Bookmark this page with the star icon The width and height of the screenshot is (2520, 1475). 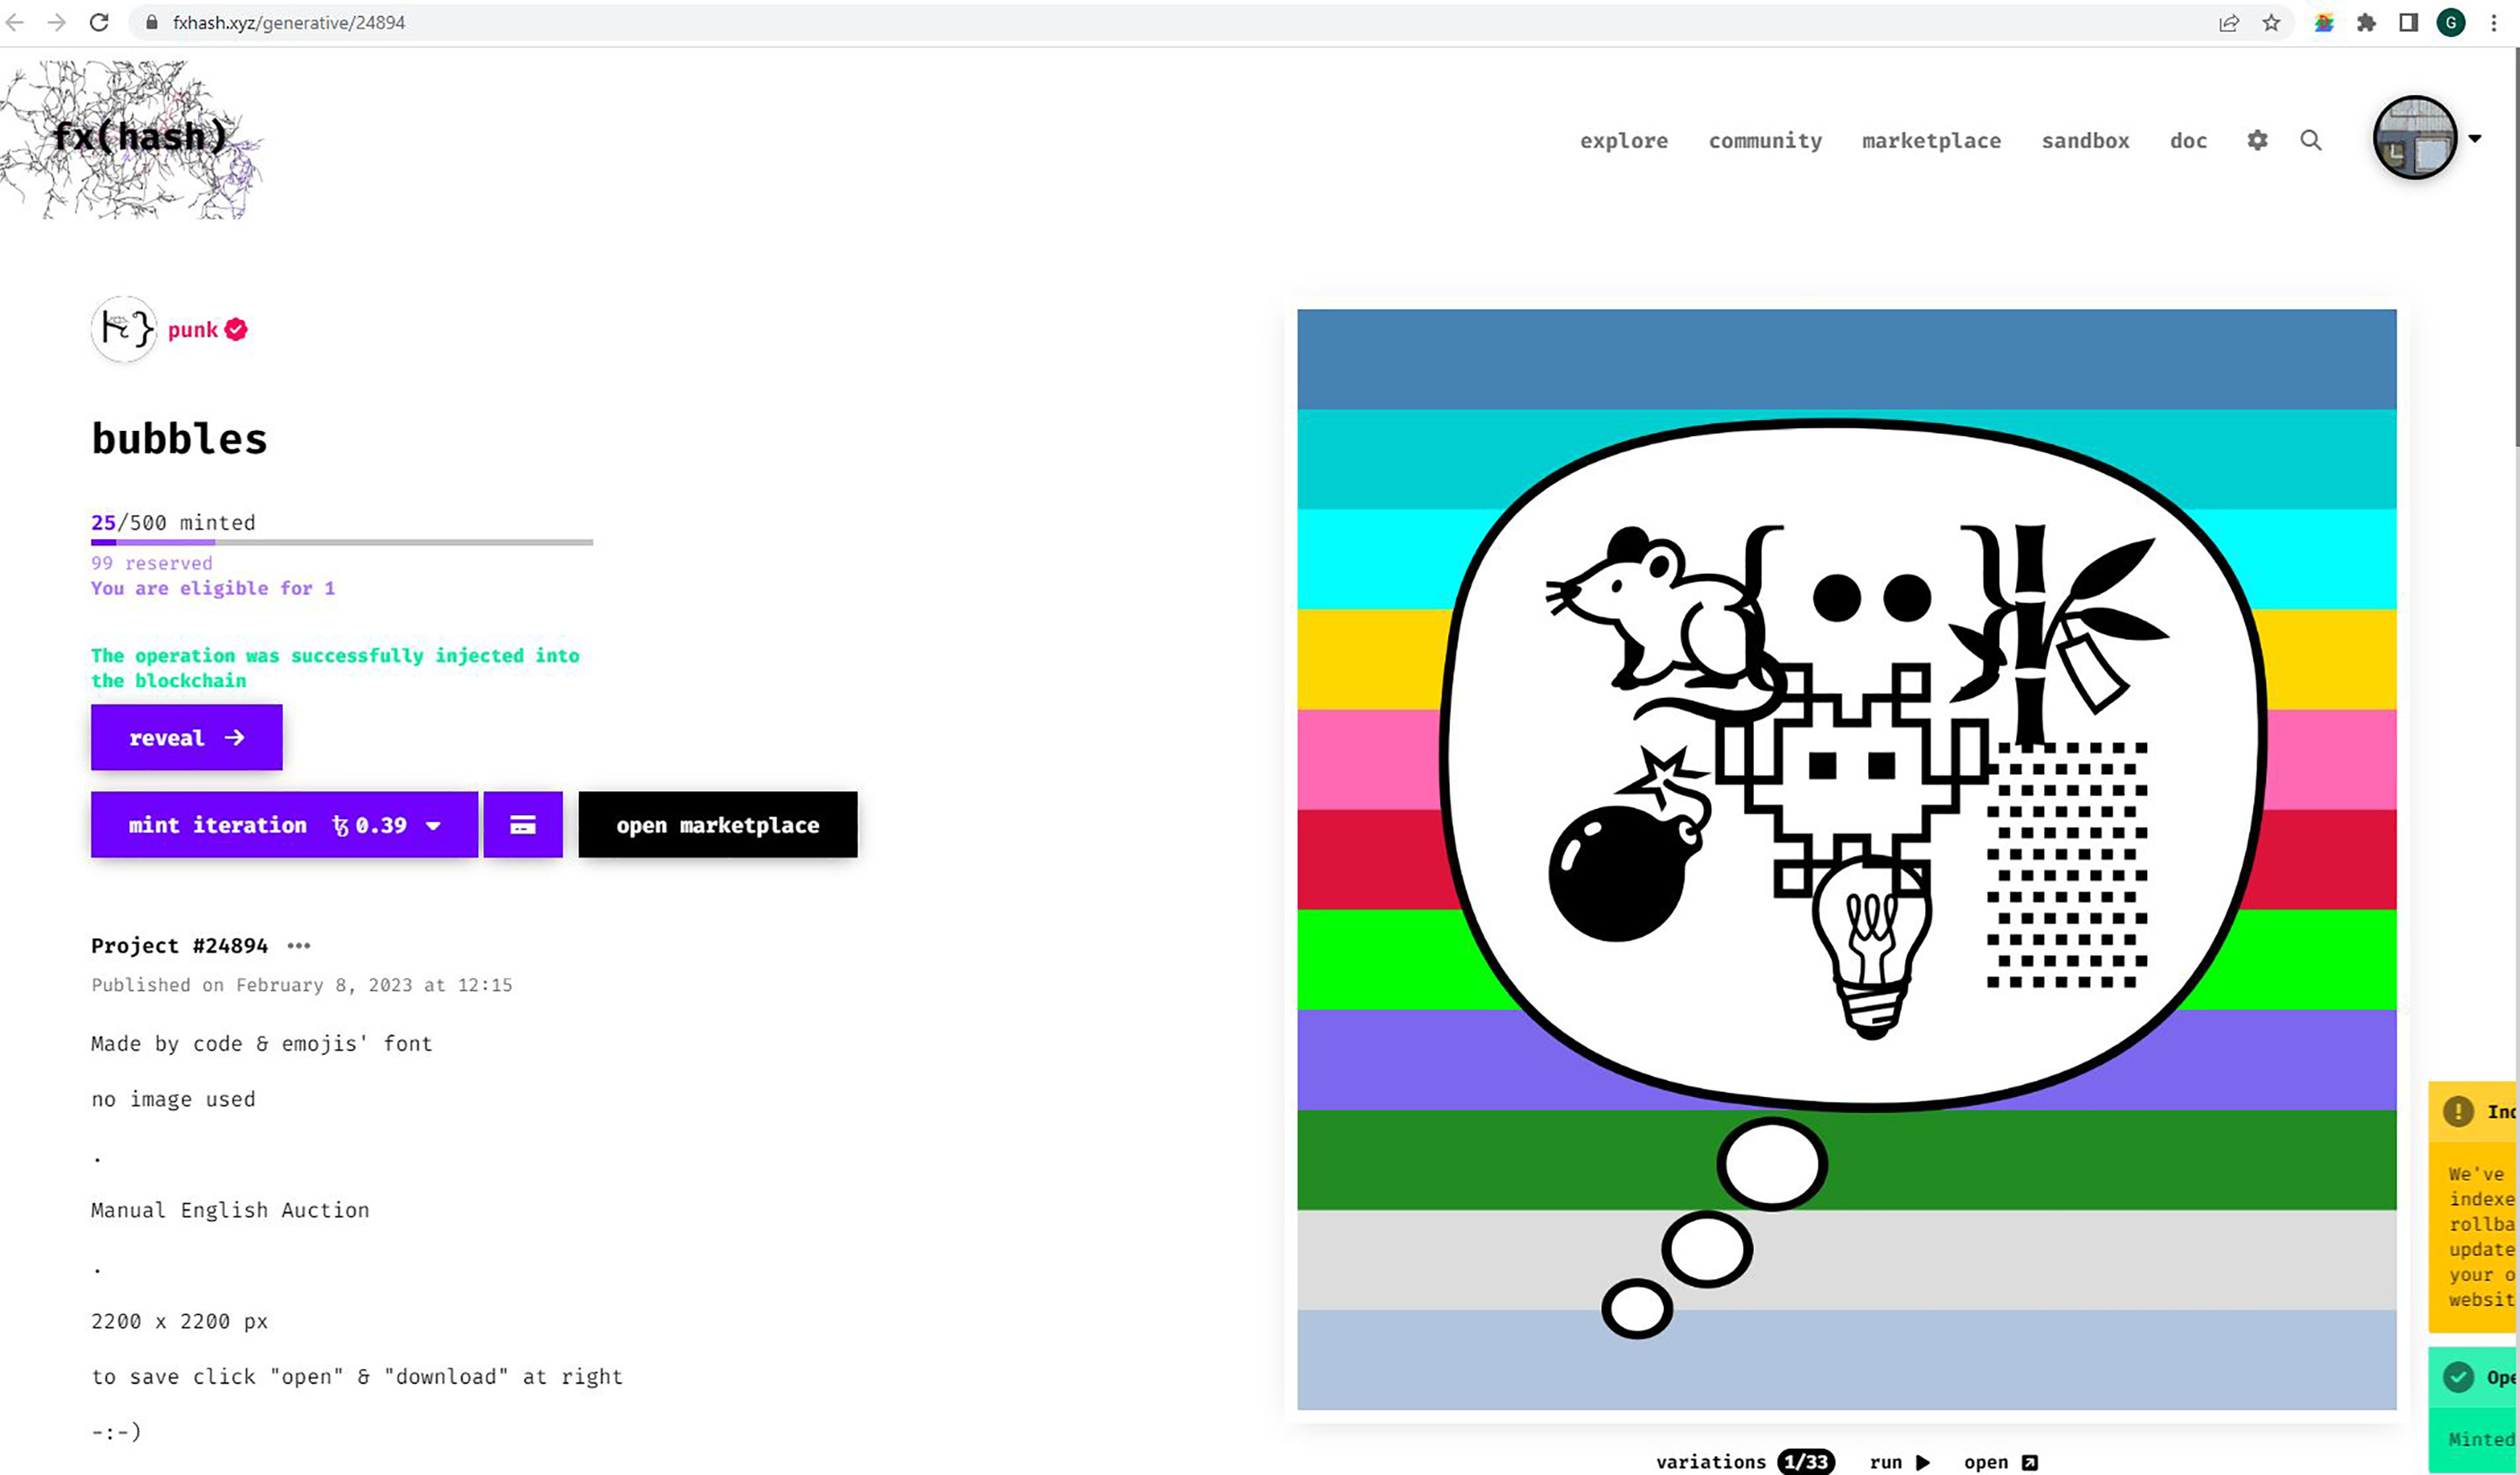coord(2271,22)
